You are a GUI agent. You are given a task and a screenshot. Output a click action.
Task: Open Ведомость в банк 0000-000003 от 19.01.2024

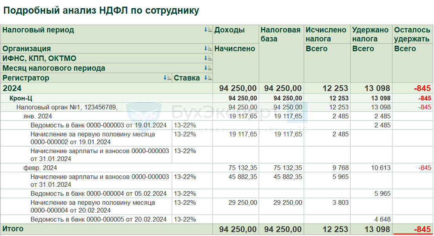[99, 125]
